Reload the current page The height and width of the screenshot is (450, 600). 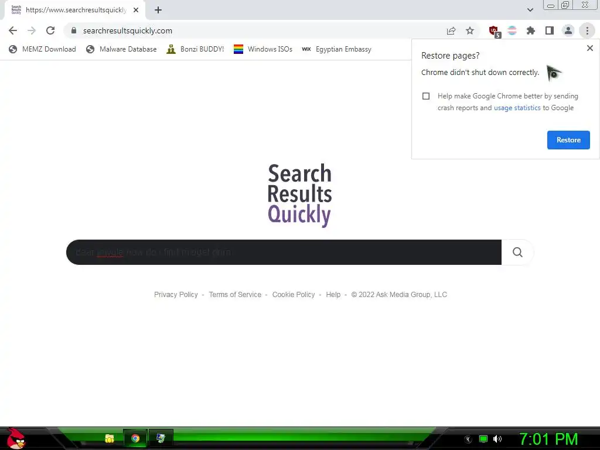[x=50, y=30]
